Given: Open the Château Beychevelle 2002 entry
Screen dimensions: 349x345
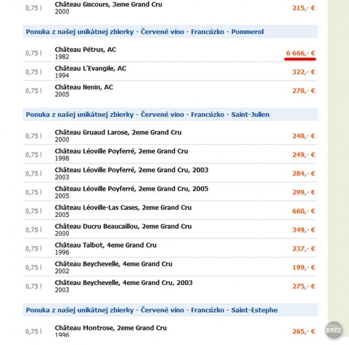Looking at the screenshot, I should pos(113,264).
